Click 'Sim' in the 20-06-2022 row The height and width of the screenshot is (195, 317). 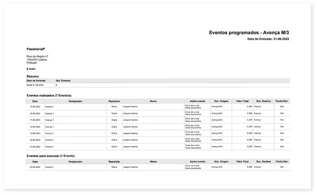282,140
